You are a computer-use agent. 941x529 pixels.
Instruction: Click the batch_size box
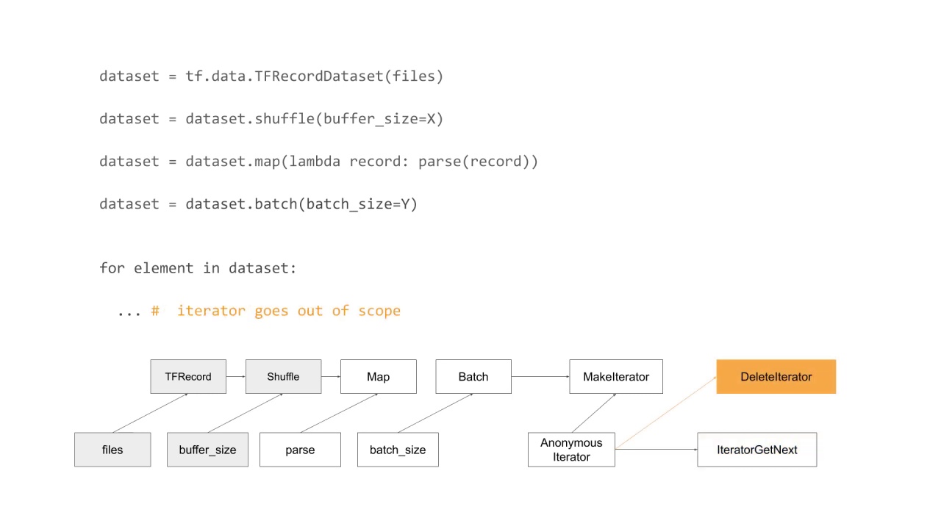point(398,450)
